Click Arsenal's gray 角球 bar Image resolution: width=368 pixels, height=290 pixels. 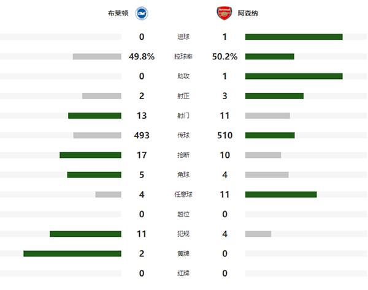267,175
